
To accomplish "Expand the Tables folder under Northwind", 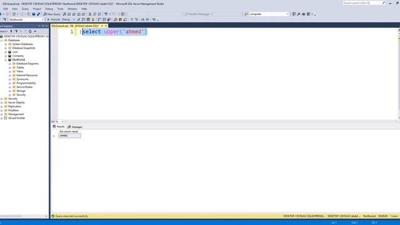I will tap(10, 67).
